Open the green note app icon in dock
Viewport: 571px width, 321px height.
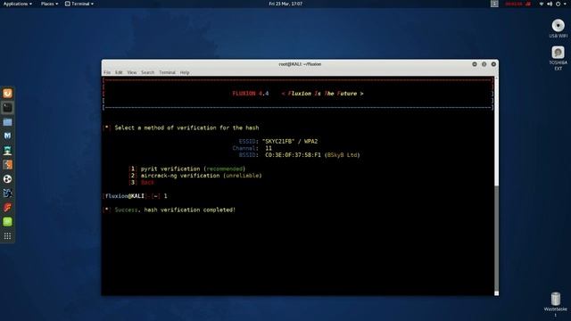pyautogui.click(x=7, y=222)
